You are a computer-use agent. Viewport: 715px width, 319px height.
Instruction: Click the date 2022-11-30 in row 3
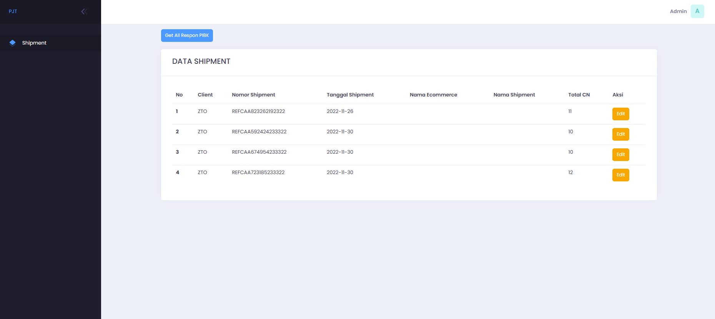tap(340, 152)
